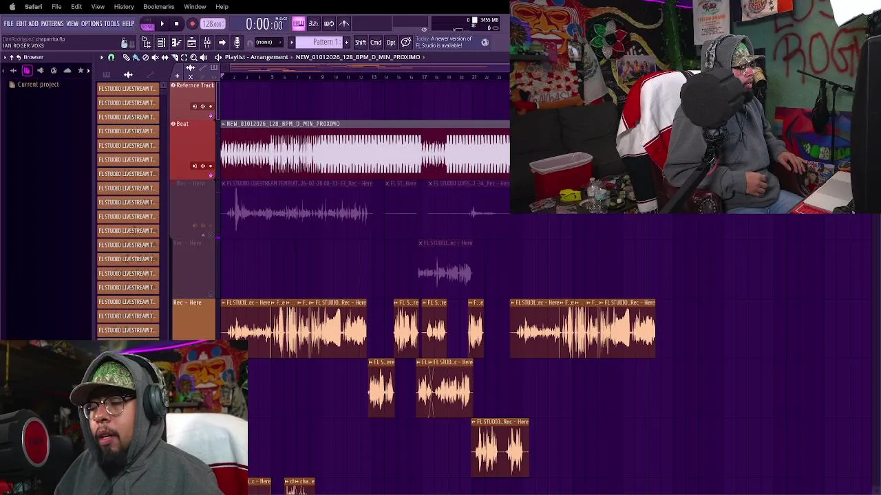Viewport: 881px width, 495px height.
Task: Click the Shift modifier button
Action: pos(360,42)
